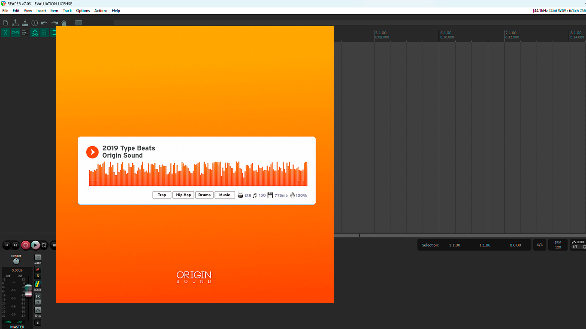The width and height of the screenshot is (586, 329).
Task: Open the Edit menu
Action: click(16, 11)
